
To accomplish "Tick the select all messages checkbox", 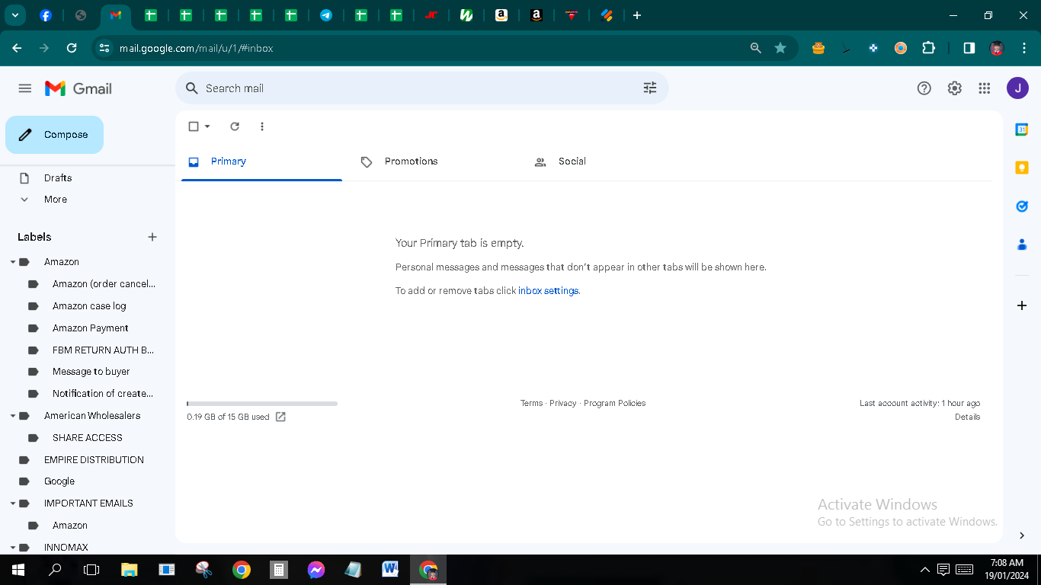I will [x=194, y=126].
